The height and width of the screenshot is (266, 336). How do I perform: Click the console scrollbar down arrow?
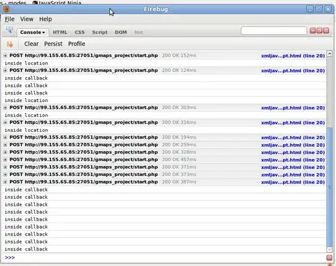(x=330, y=249)
